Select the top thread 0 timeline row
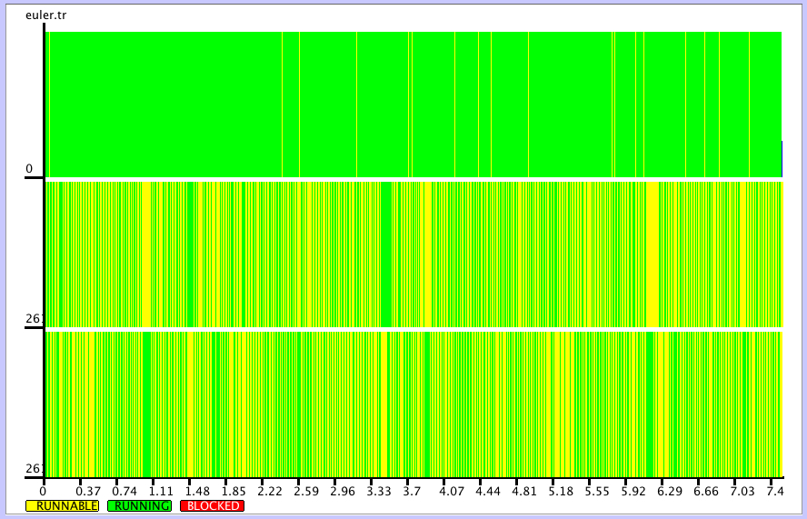 click(413, 104)
